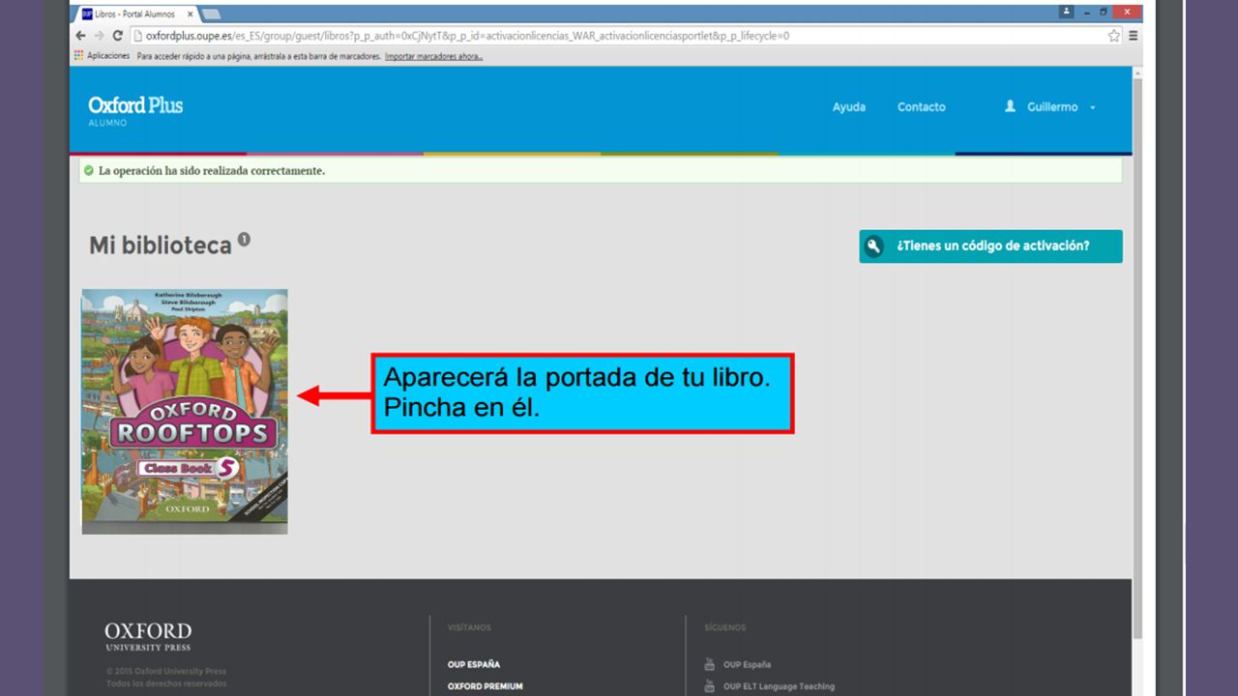Click the browser forward arrow
Screen dimensions: 1238x696
pyautogui.click(x=99, y=36)
